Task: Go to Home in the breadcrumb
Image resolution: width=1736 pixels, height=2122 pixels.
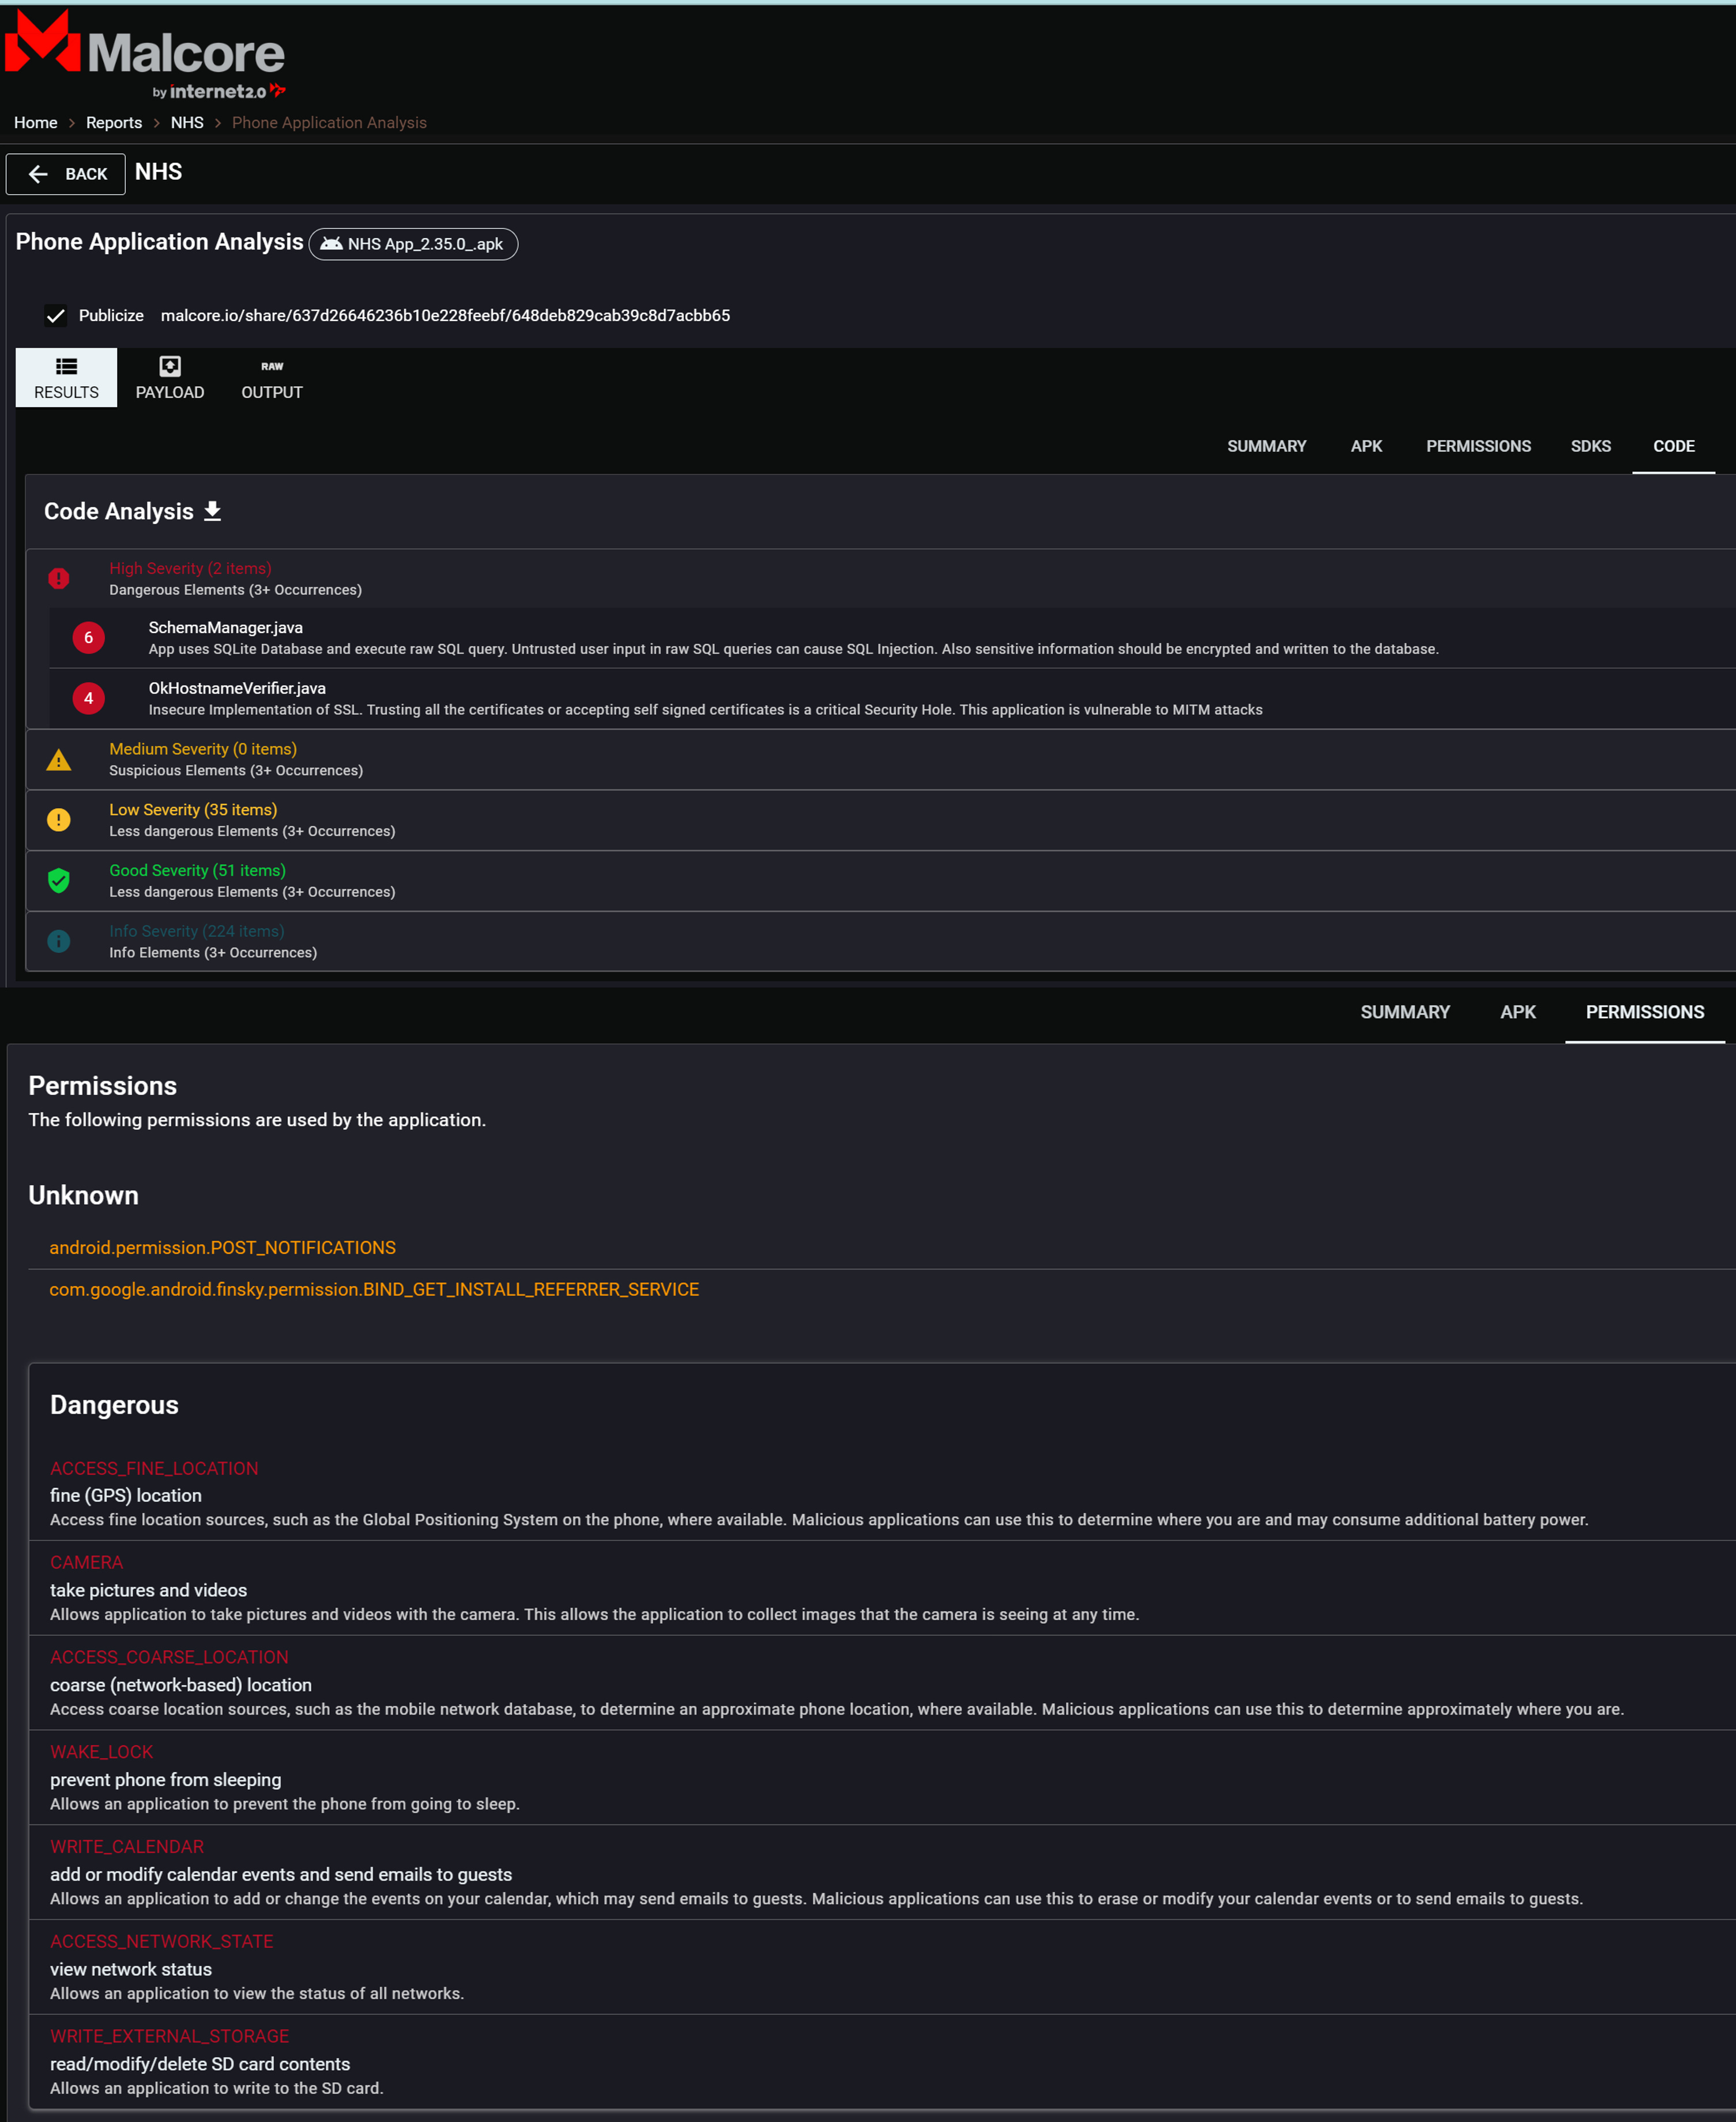Action: tap(36, 122)
